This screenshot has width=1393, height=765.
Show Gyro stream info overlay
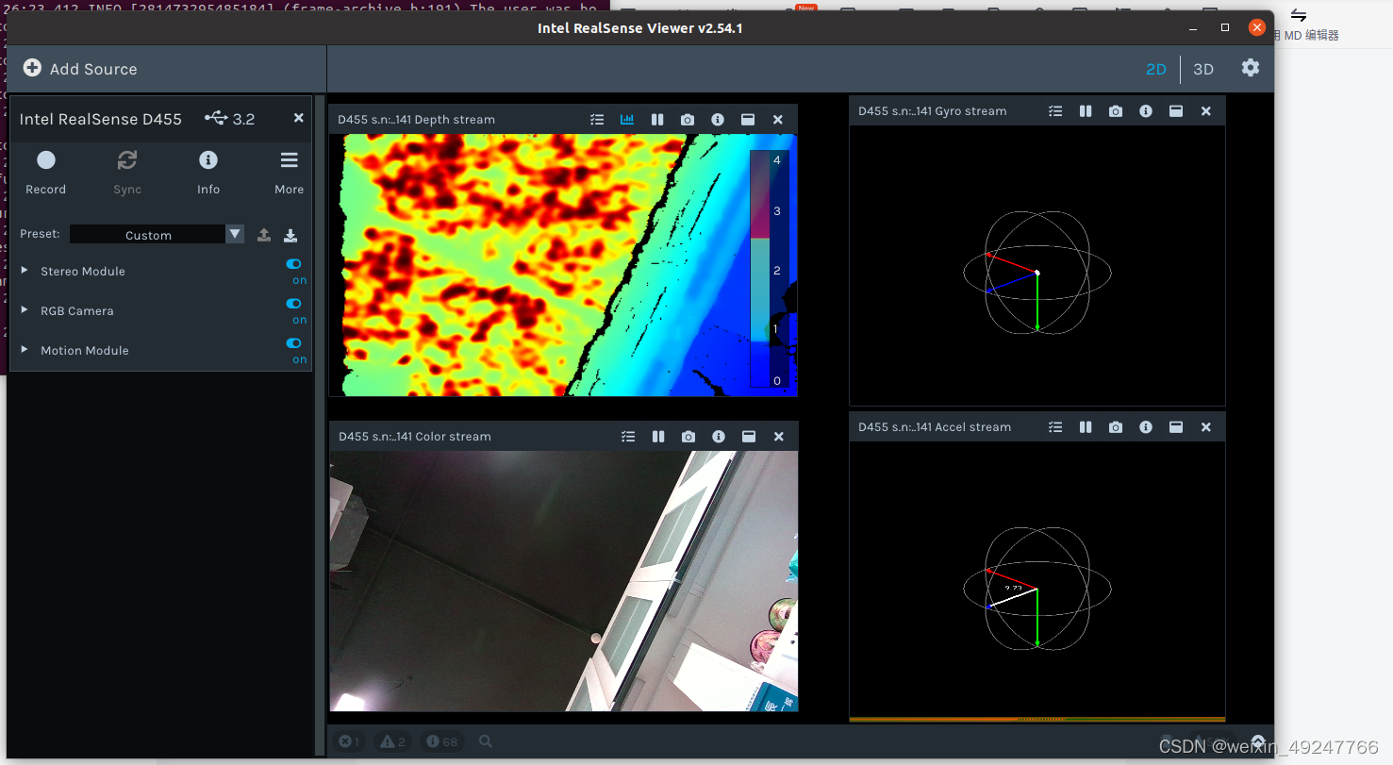tap(1146, 111)
